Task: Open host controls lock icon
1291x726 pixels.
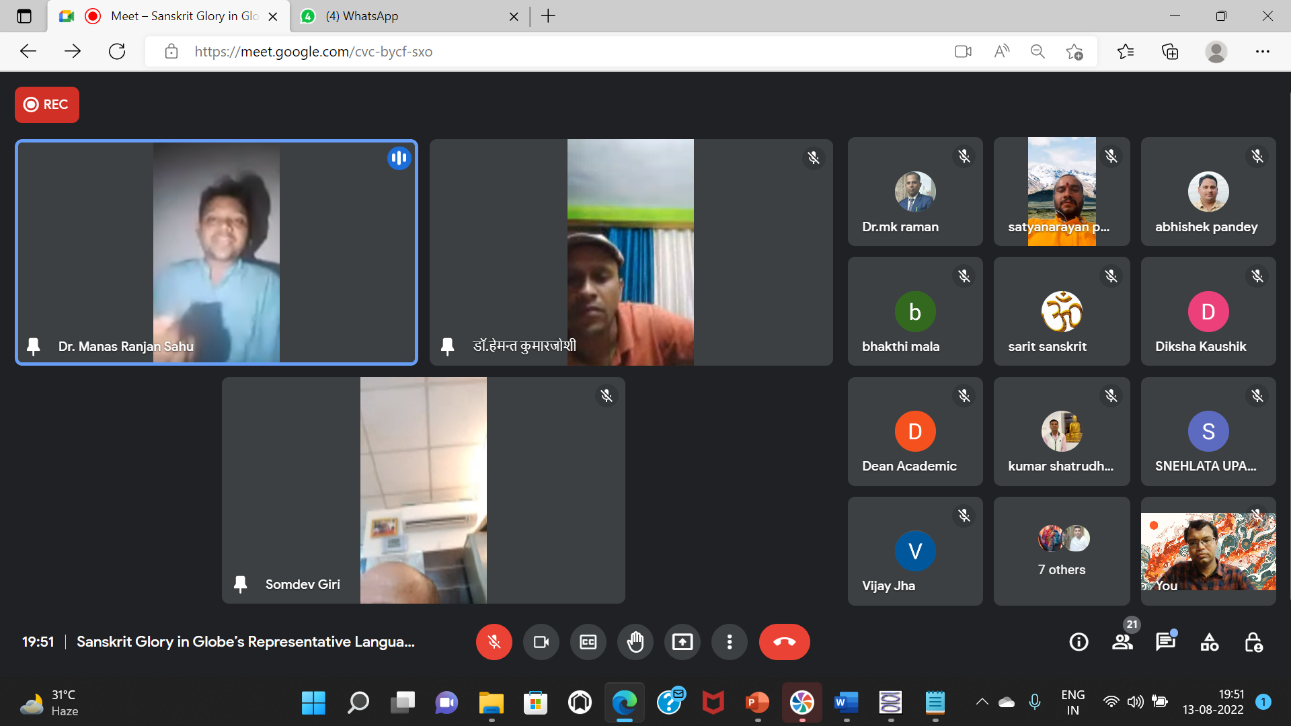Action: [x=1253, y=642]
